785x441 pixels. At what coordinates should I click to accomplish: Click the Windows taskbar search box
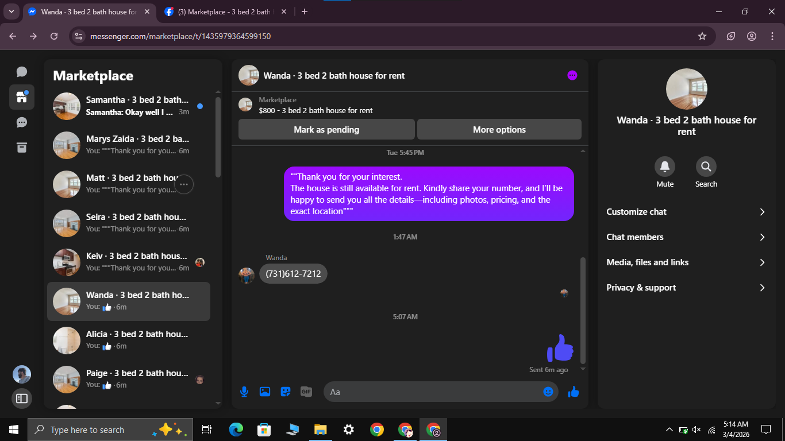(110, 430)
